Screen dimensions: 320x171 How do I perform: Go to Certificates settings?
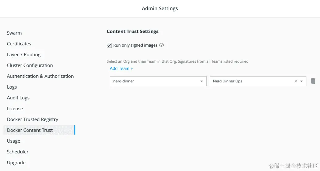tap(19, 44)
